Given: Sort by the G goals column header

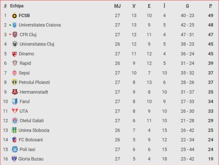Looking at the screenshot, I should tap(187, 6).
